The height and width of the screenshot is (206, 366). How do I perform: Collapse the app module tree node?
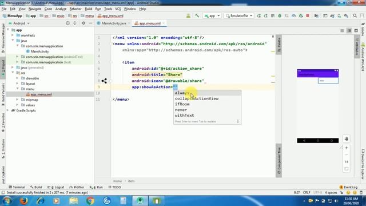8,30
